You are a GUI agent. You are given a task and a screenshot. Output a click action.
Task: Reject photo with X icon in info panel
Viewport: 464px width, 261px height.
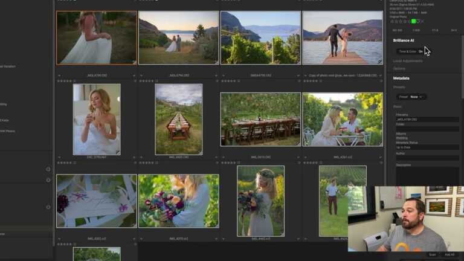pos(422,21)
